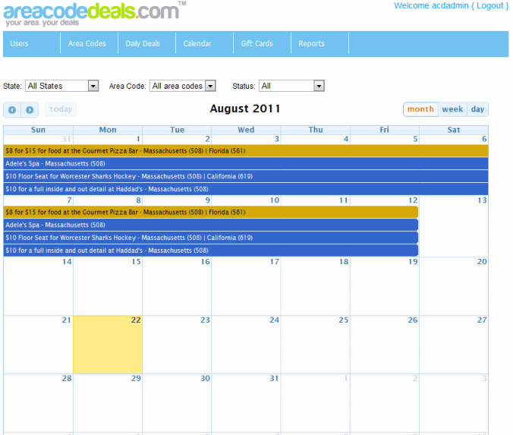Image resolution: width=513 pixels, height=435 pixels.
Task: Click the Logout link
Action: click(489, 6)
